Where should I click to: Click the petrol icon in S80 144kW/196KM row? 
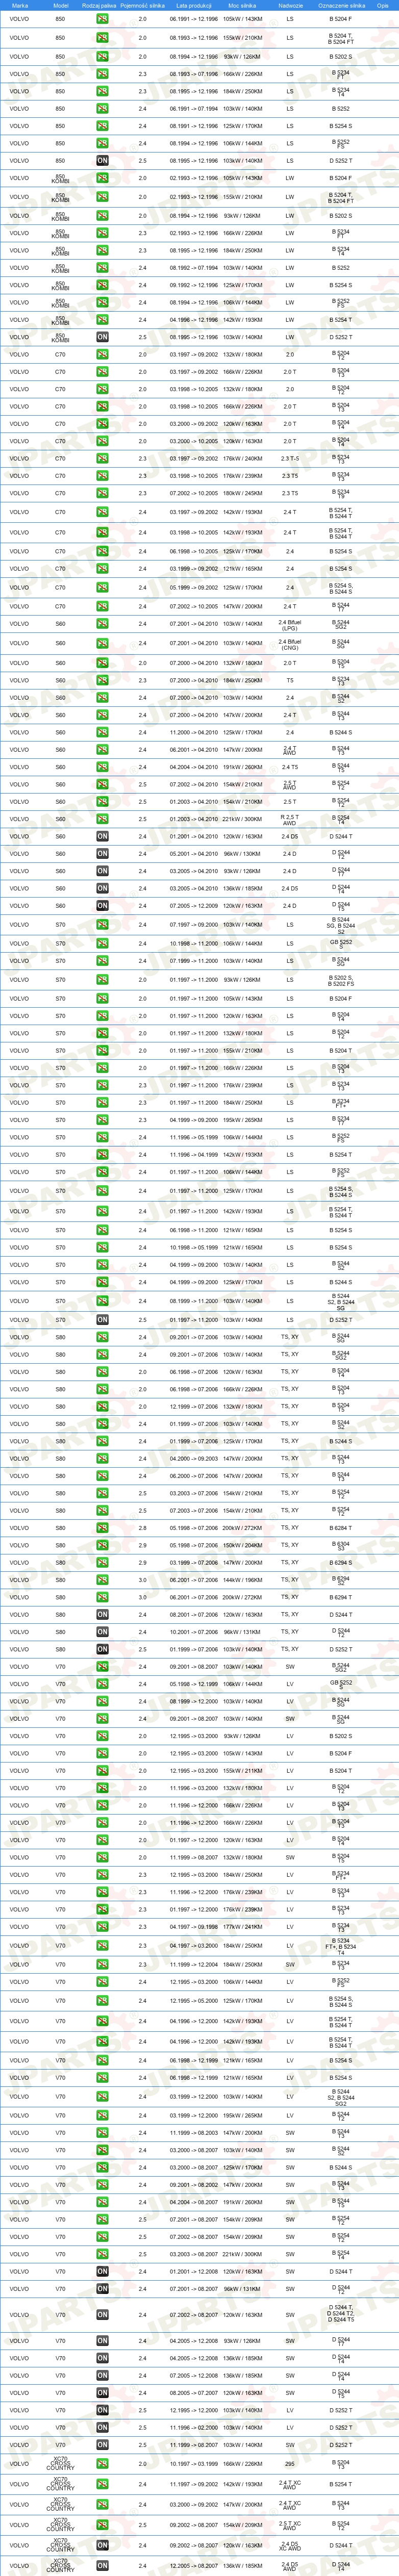(x=102, y=1580)
